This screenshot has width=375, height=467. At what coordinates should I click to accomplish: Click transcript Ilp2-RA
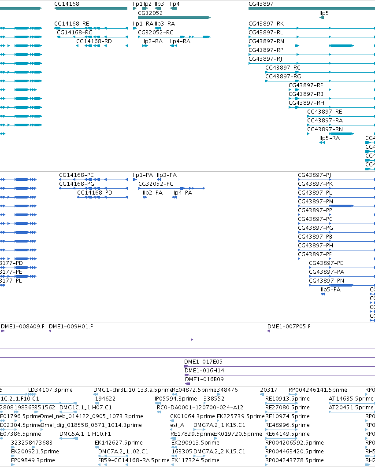click(152, 41)
